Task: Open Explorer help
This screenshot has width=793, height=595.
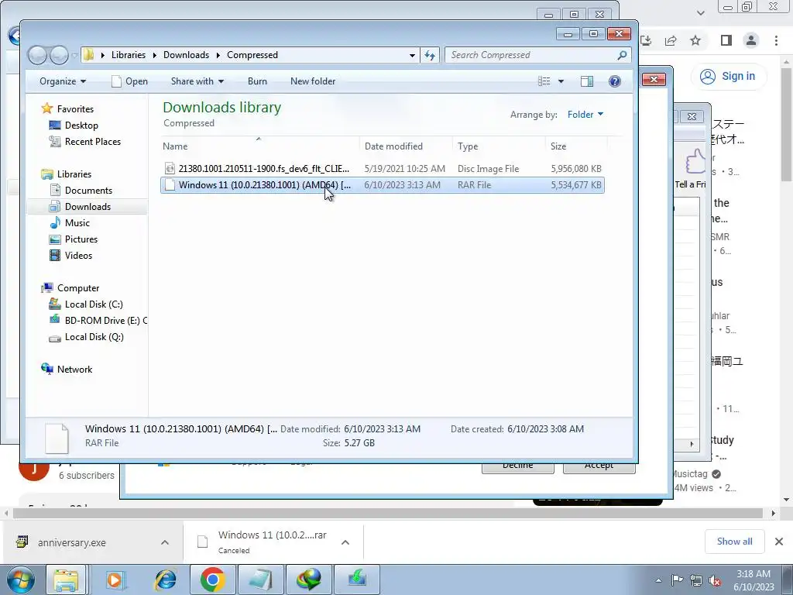Action: tap(614, 81)
